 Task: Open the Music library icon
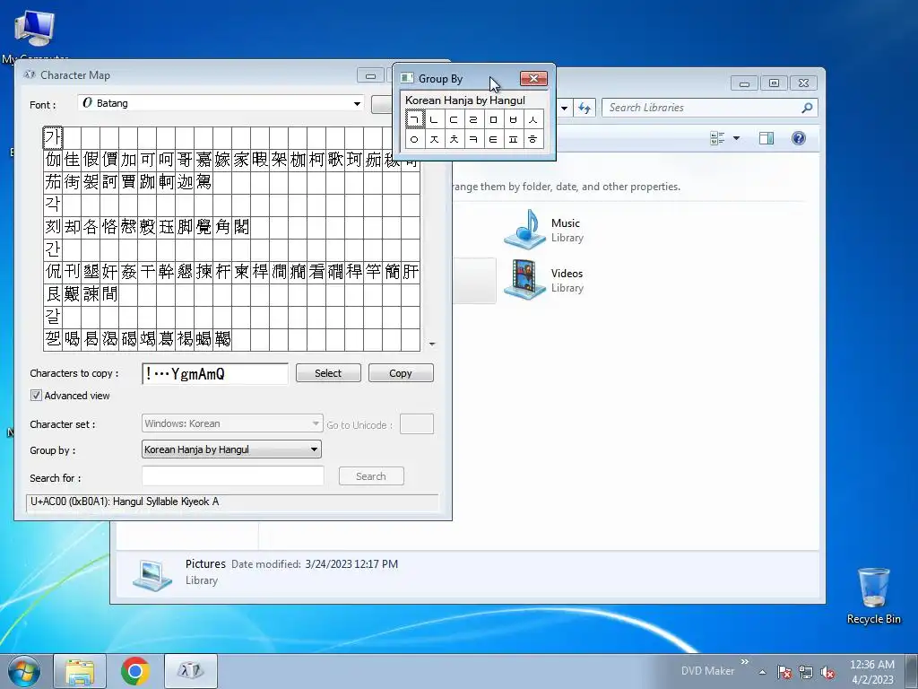(x=525, y=229)
